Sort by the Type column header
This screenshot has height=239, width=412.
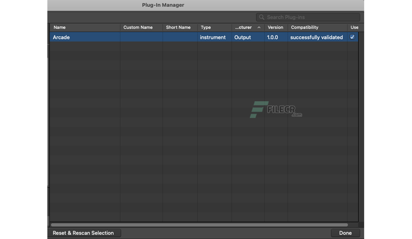[x=214, y=27]
